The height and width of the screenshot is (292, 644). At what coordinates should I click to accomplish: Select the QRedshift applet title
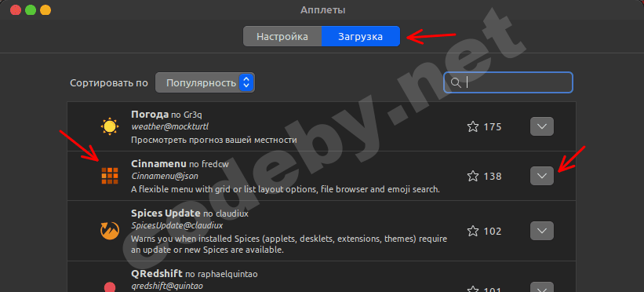coord(156,273)
